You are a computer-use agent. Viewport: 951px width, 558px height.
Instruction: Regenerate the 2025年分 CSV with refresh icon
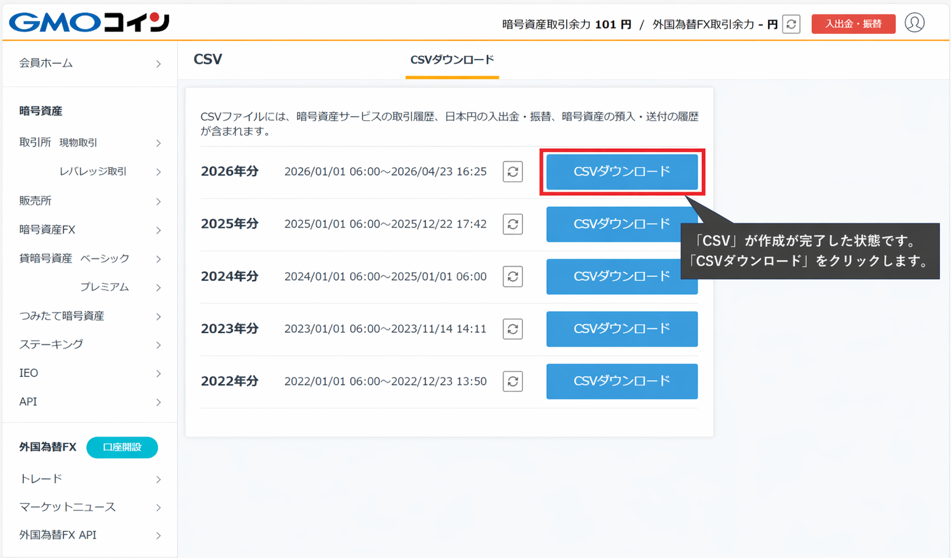pos(512,224)
